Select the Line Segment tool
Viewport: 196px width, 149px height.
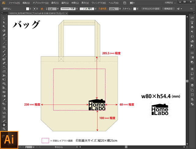click(x=4, y=43)
